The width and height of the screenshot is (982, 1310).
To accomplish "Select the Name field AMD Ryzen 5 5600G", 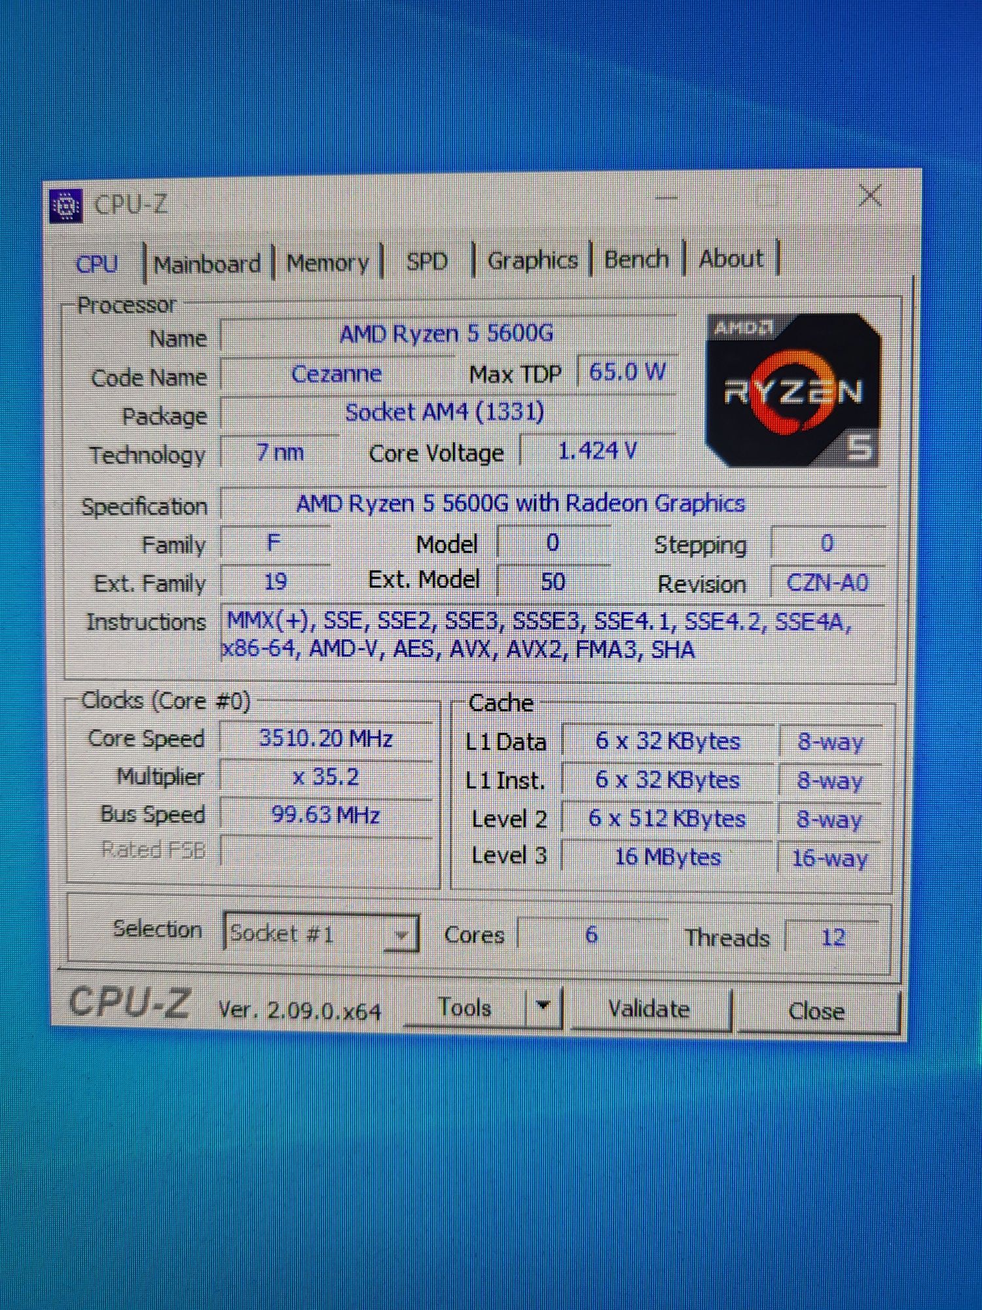I will (x=448, y=334).
